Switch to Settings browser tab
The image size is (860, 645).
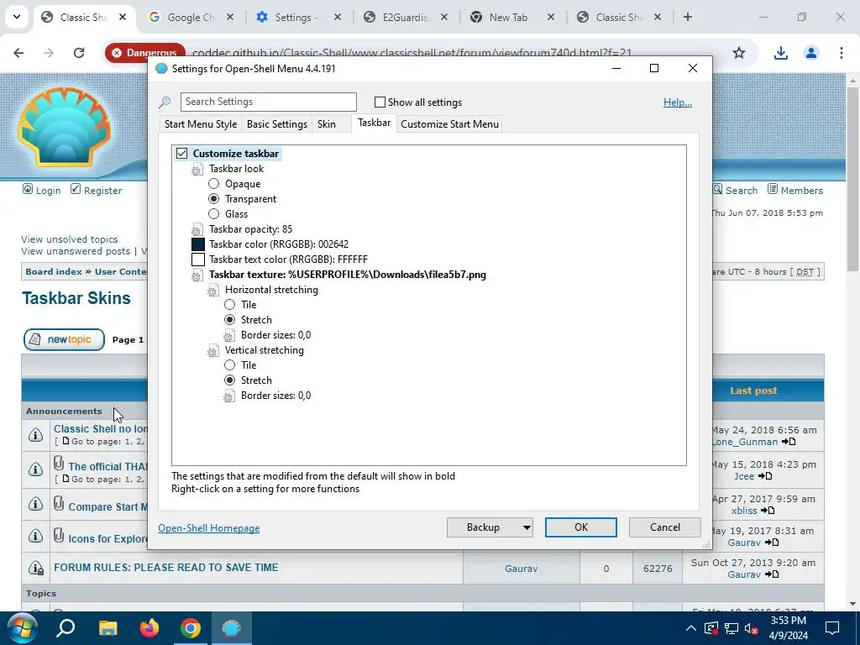click(x=298, y=17)
